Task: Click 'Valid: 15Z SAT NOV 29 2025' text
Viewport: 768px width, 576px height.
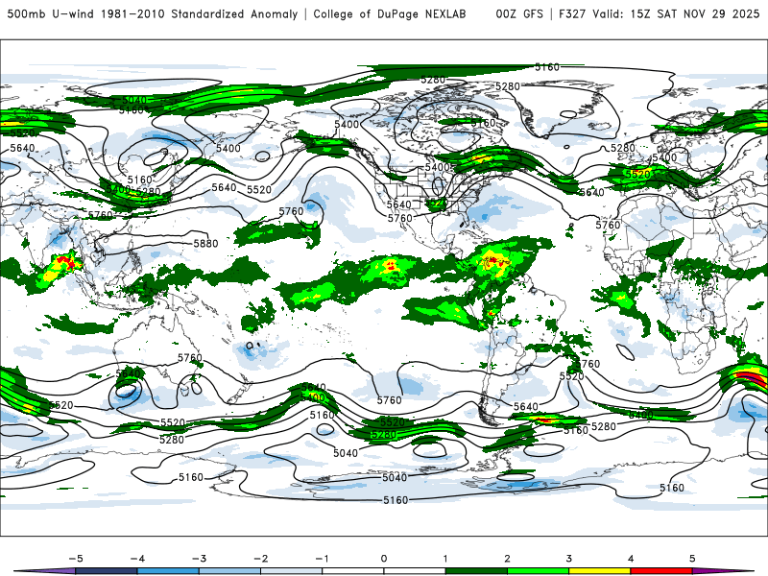Action: pos(676,13)
